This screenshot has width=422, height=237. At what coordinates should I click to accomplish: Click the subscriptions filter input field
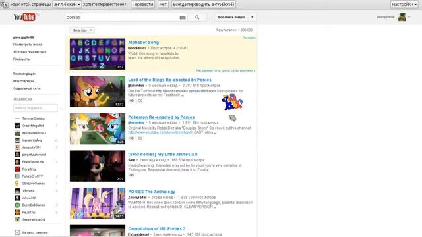point(35,108)
